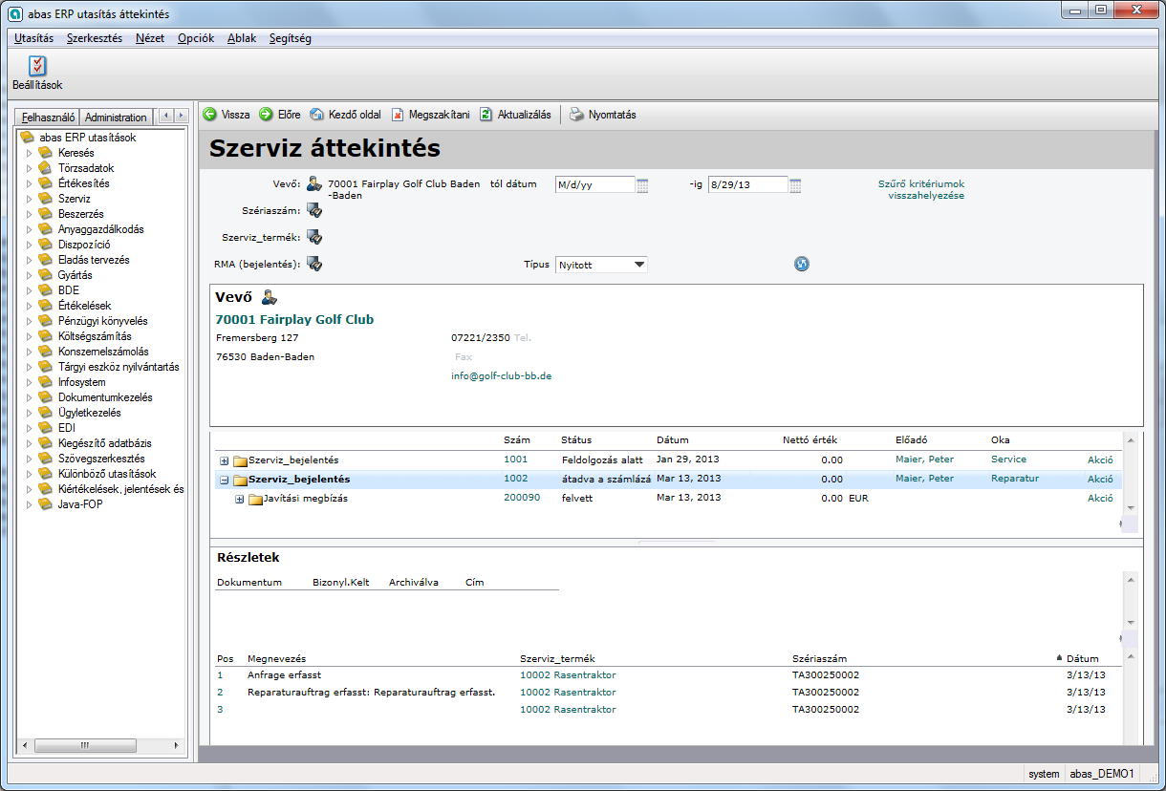Image resolution: width=1166 pixels, height=791 pixels.
Task: Switch to the Administration tab
Action: tap(116, 118)
